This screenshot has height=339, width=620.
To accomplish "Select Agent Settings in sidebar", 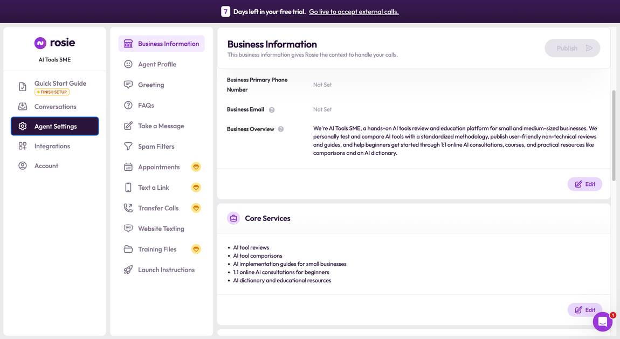I will (x=55, y=126).
